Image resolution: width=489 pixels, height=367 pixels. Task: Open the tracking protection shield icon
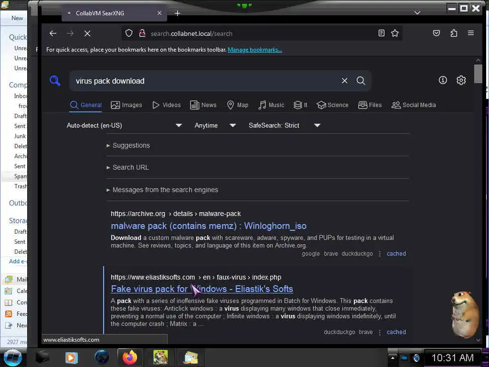click(x=129, y=33)
